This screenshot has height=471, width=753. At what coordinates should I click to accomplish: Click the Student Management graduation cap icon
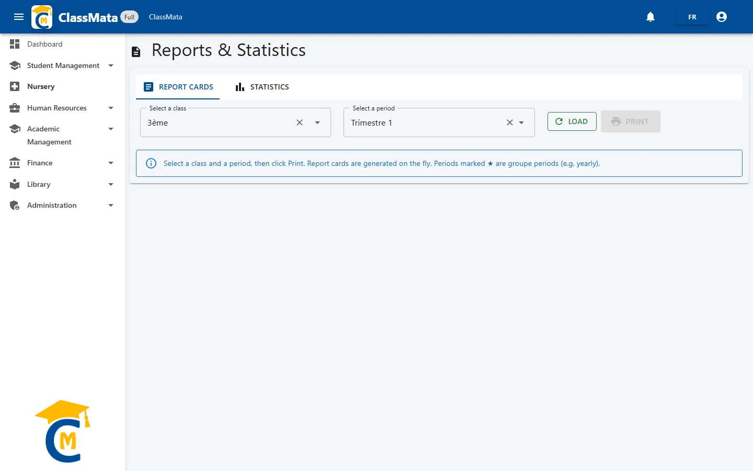[15, 65]
